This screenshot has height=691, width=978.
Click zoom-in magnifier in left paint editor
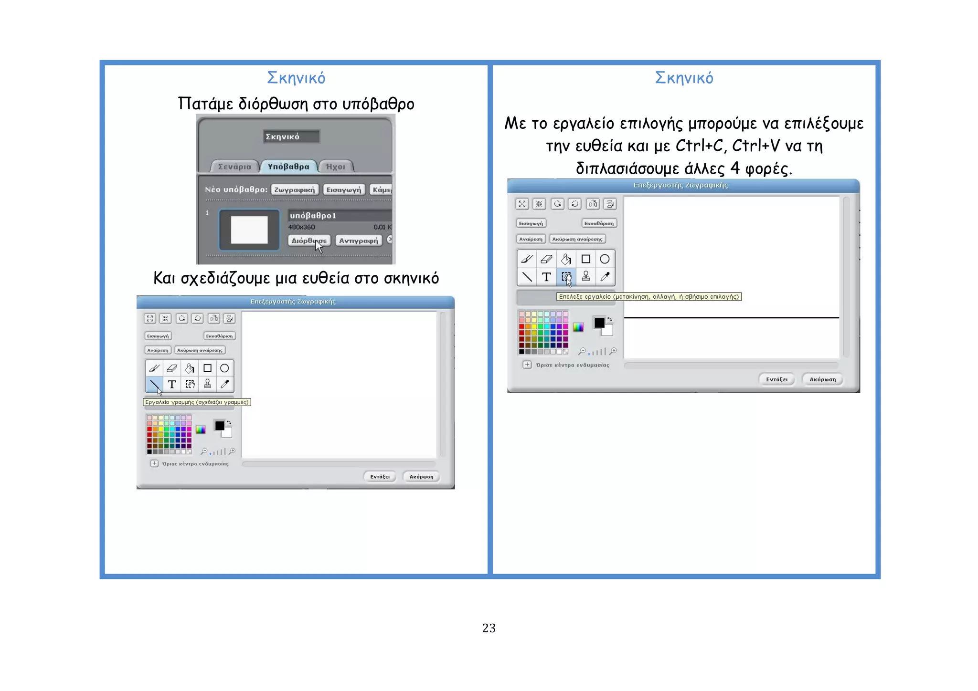tap(233, 451)
